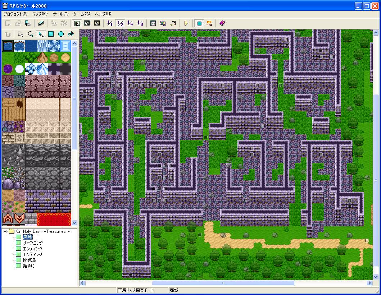Click status bar map name 廃墟
Screen dimensions: 381x295
point(174,290)
